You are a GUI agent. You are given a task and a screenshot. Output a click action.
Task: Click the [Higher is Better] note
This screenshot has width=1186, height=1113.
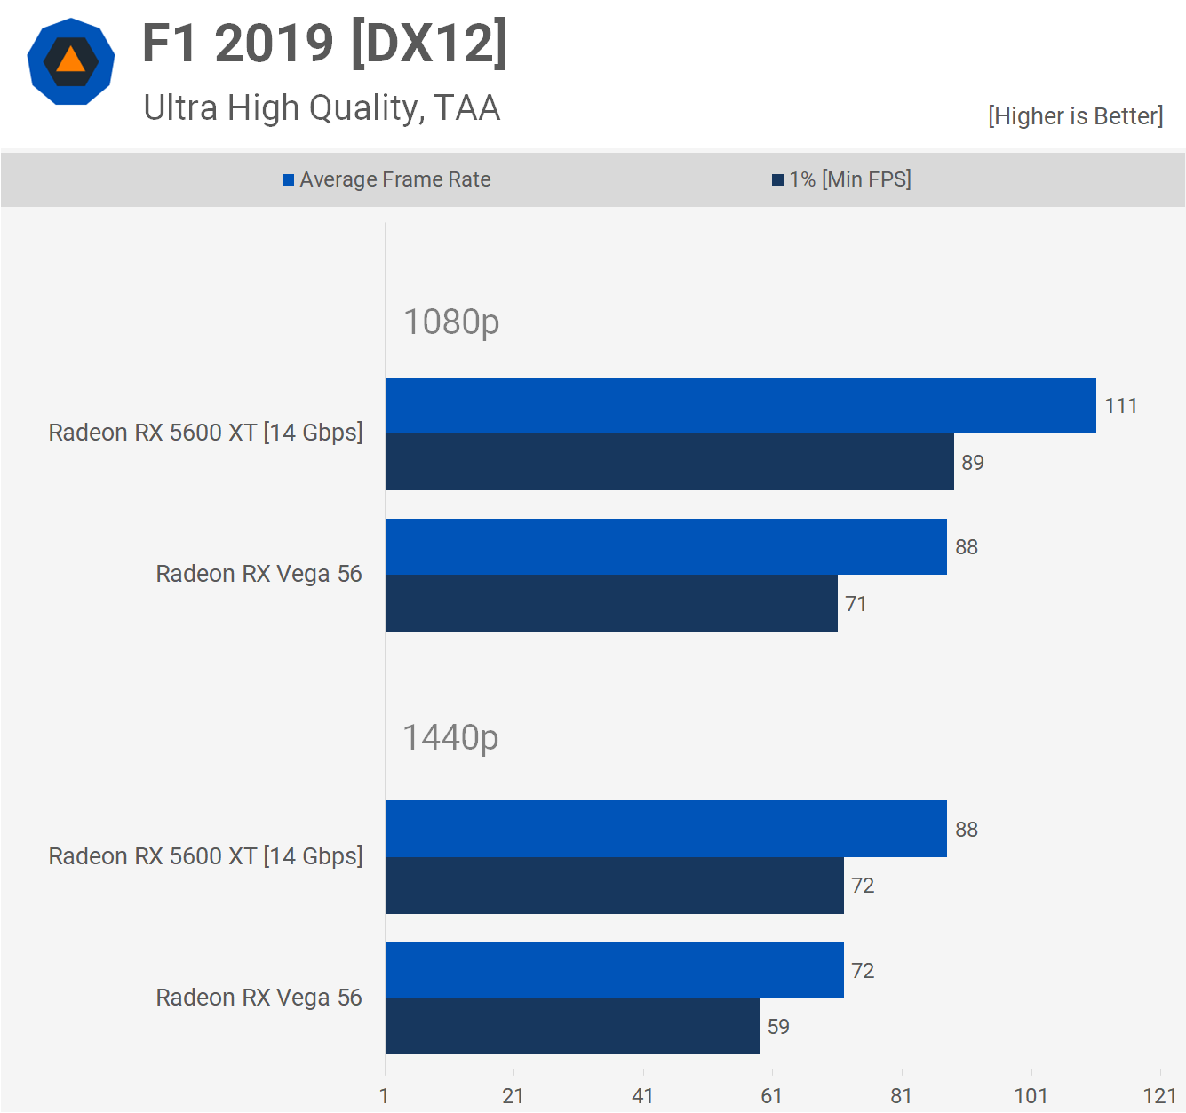click(1075, 116)
